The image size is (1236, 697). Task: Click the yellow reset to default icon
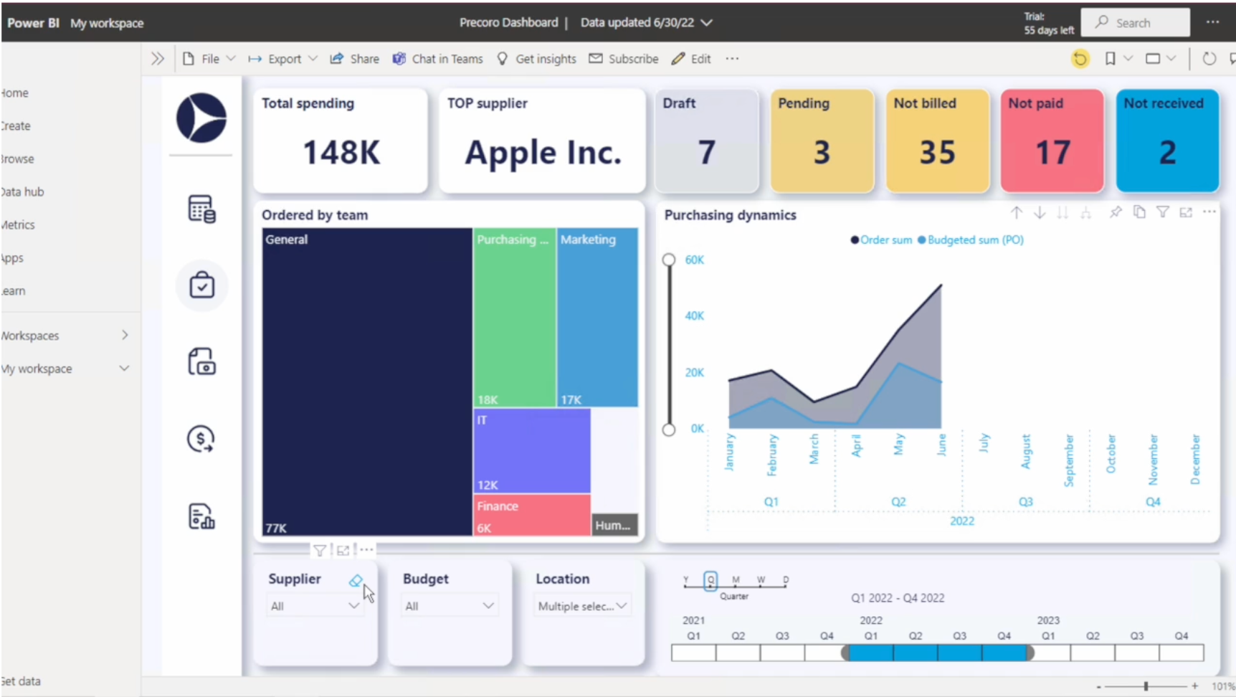[1080, 59]
